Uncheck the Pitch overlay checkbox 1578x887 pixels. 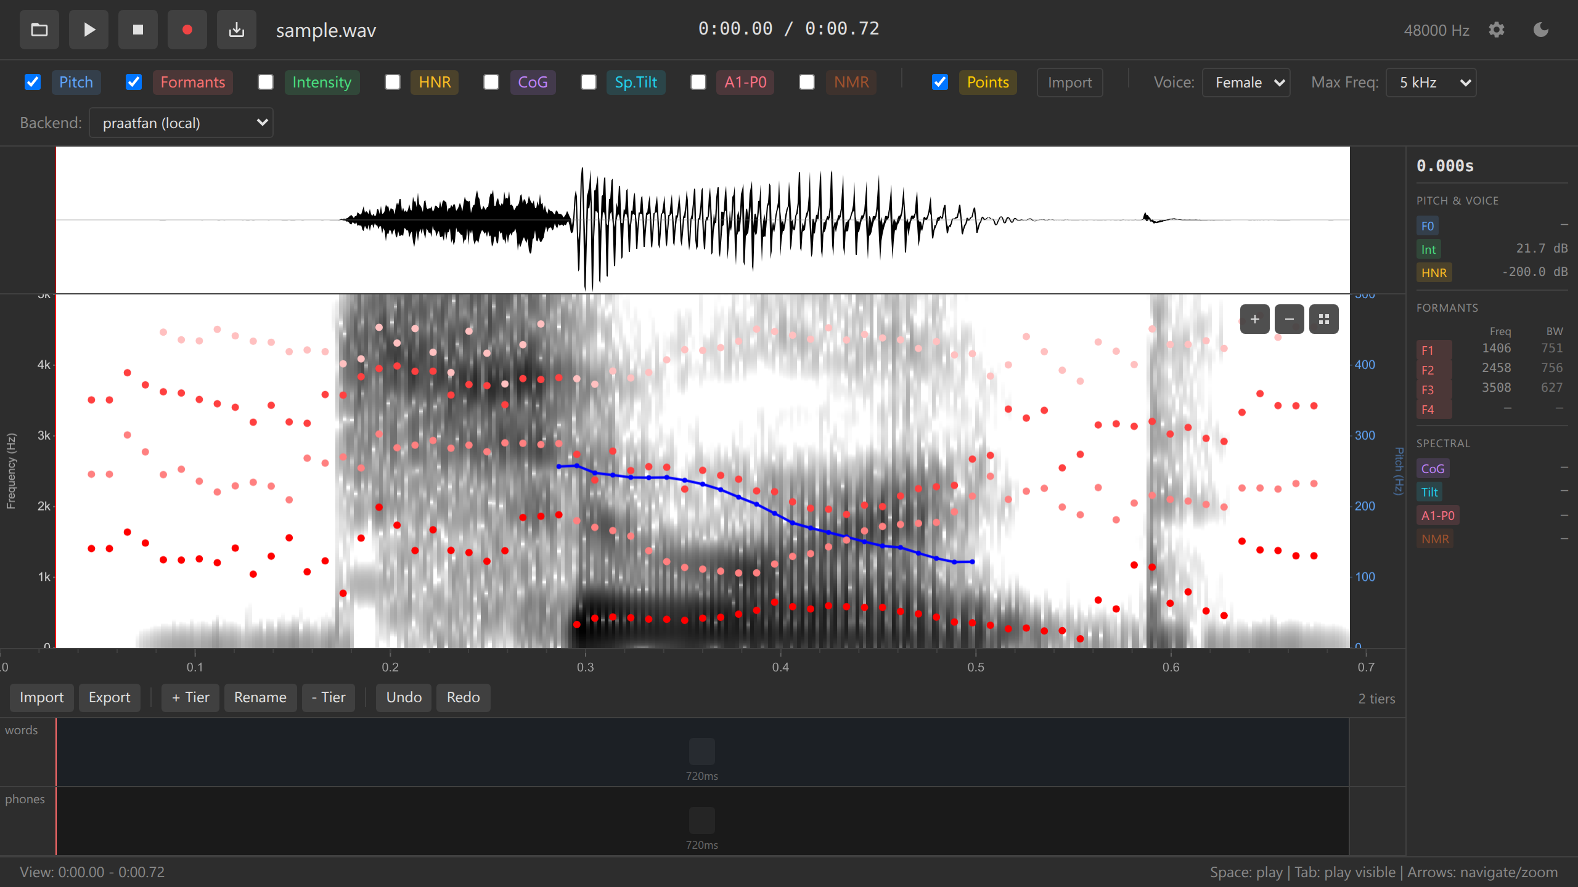[x=33, y=82]
